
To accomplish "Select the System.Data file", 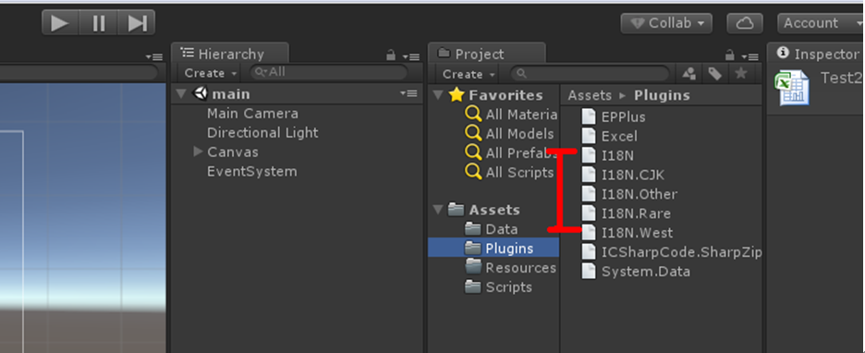I will tap(636, 272).
